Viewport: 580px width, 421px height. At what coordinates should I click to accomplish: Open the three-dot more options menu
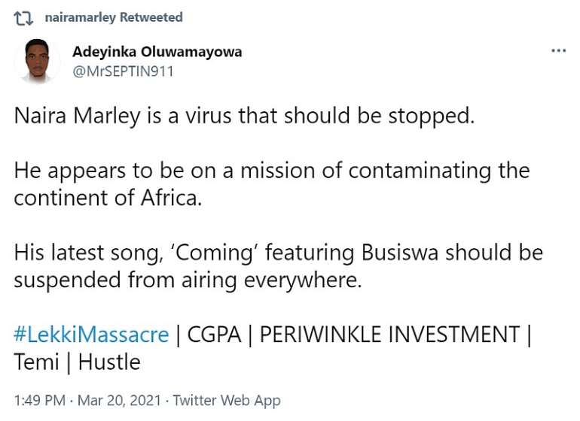pos(559,50)
